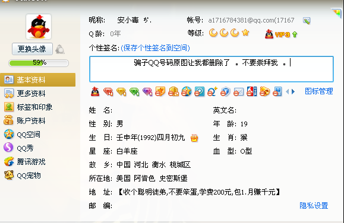
Task: Click the QQ penguin avatar picture
Action: pyautogui.click(x=39, y=27)
